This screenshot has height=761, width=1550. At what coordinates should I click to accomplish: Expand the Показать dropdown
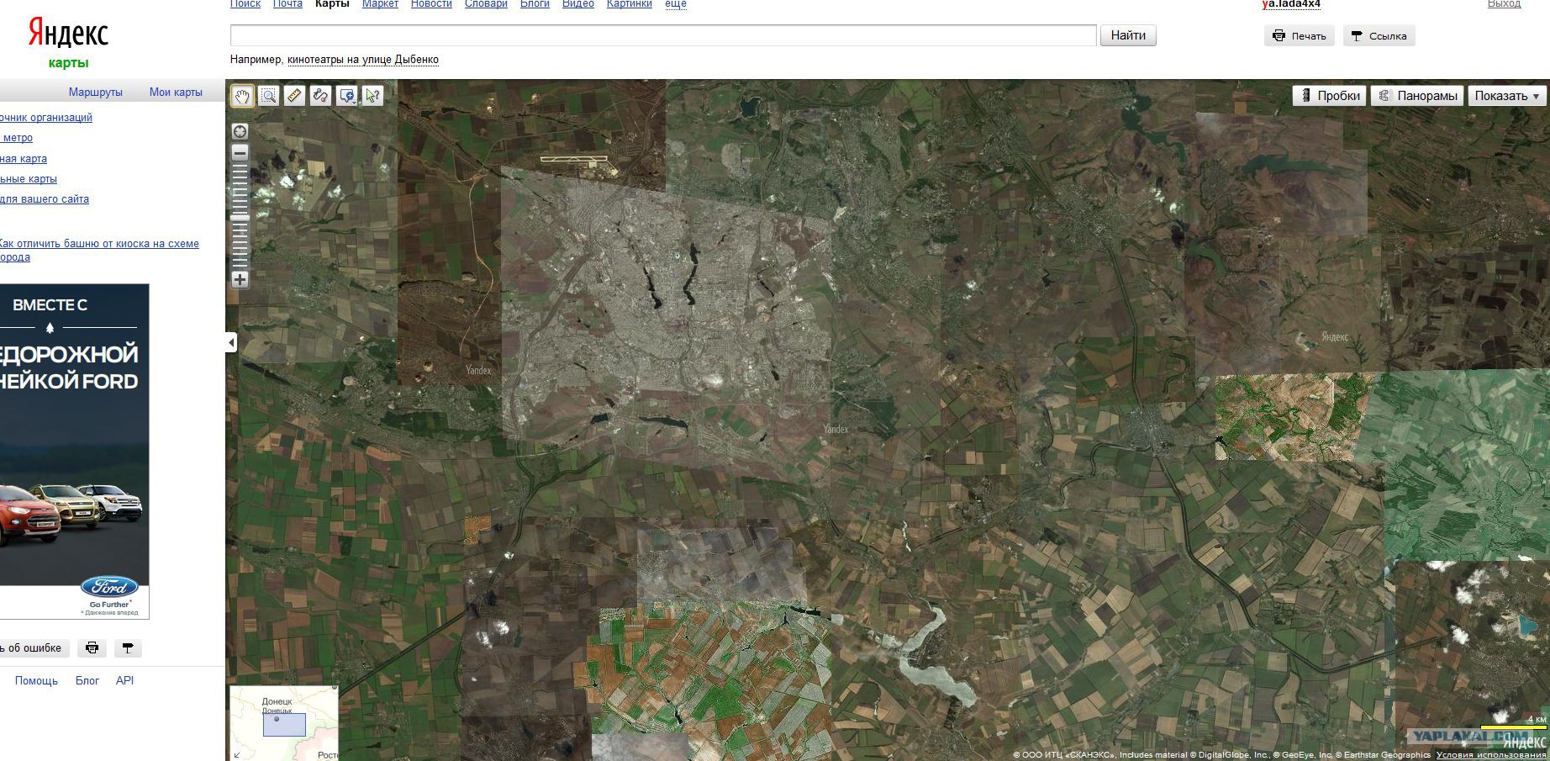click(1506, 96)
